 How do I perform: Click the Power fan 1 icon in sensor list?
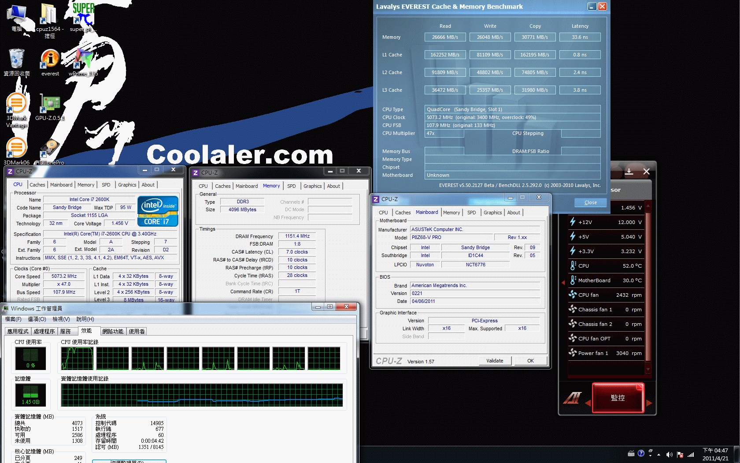pyautogui.click(x=573, y=353)
